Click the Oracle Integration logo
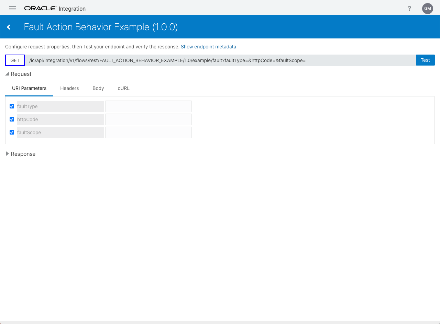This screenshot has width=440, height=324. [x=55, y=9]
